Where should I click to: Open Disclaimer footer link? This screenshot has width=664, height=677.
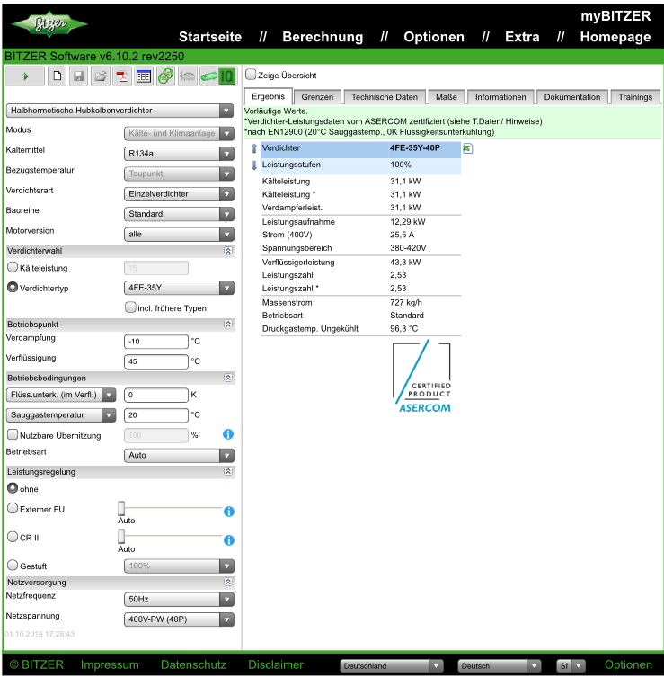276,665
